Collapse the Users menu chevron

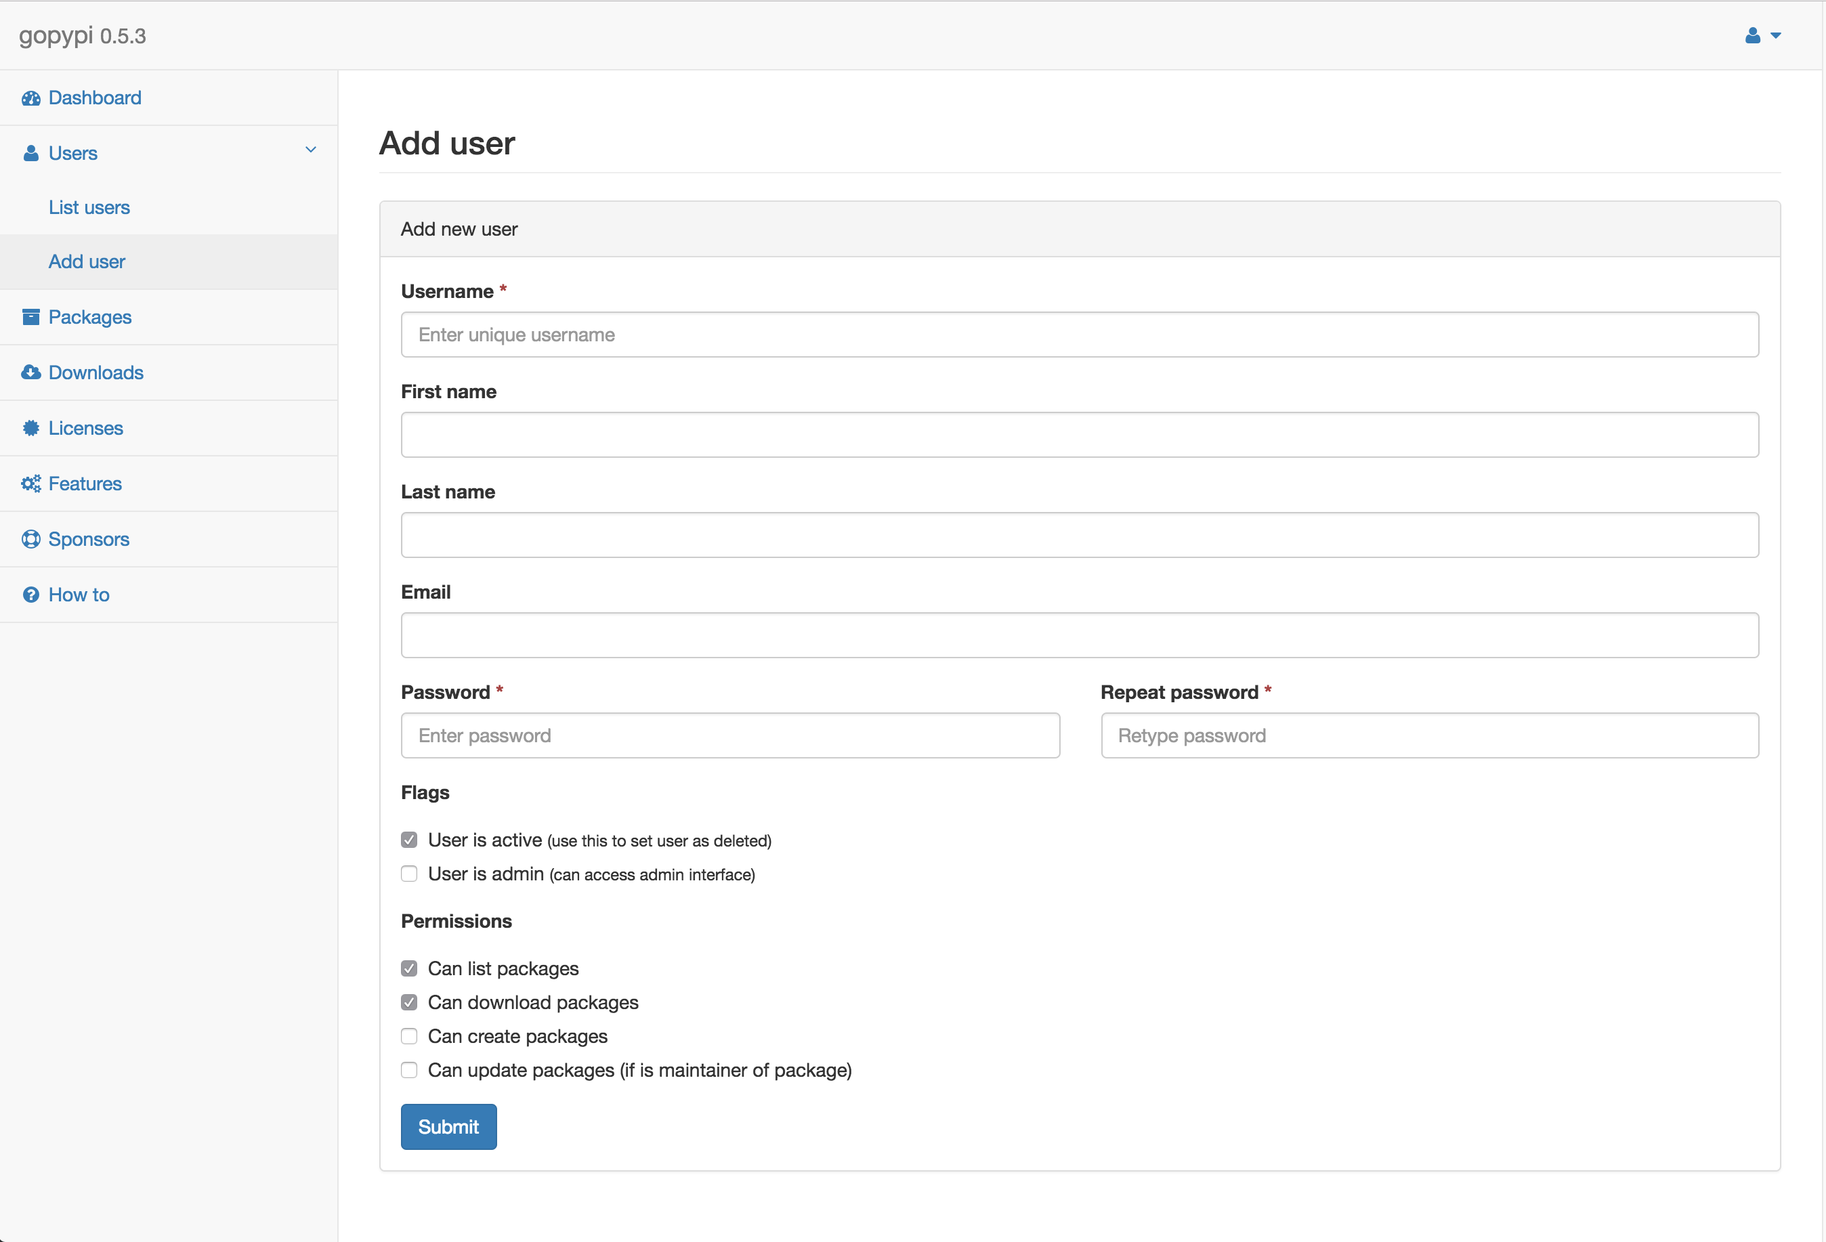(x=311, y=149)
